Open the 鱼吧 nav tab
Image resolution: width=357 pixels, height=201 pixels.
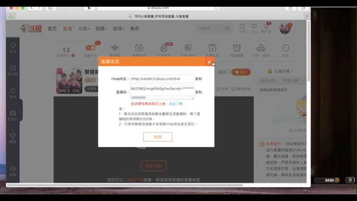(x=135, y=29)
